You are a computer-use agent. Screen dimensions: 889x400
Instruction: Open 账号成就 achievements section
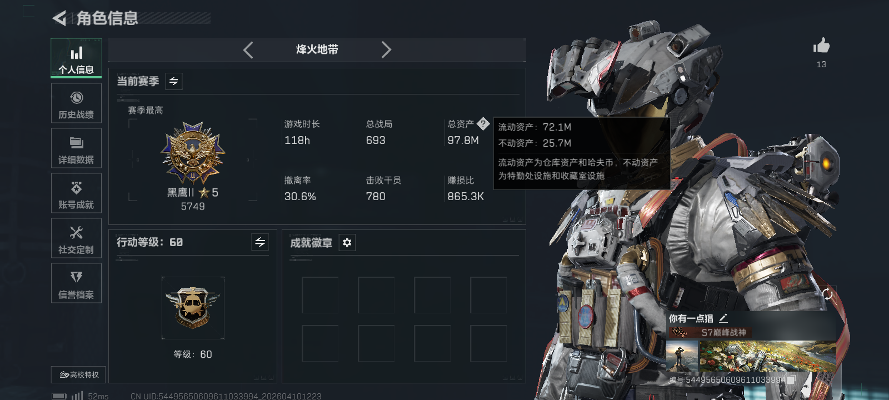click(76, 193)
